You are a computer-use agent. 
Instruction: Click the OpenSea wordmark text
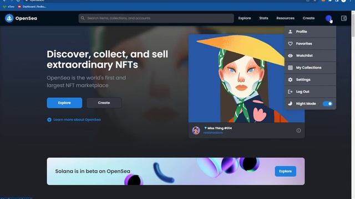[x=26, y=18]
